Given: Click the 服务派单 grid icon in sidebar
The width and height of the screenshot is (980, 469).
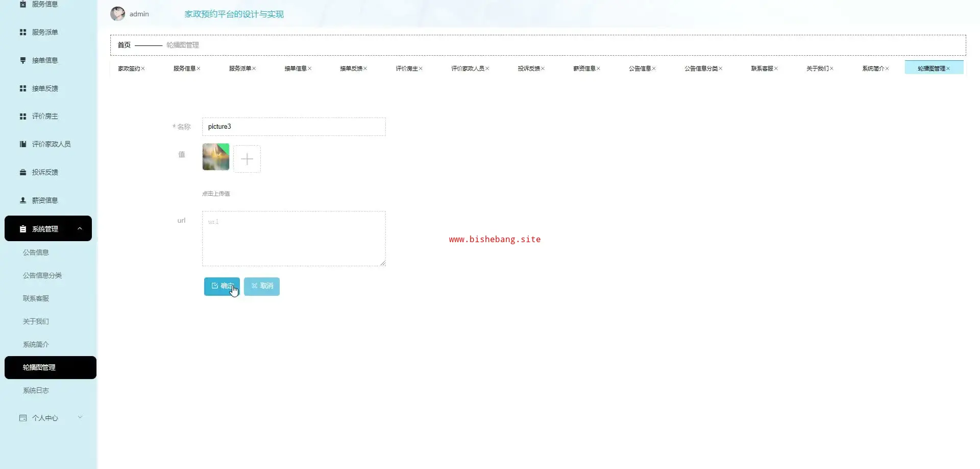Looking at the screenshot, I should tap(23, 32).
